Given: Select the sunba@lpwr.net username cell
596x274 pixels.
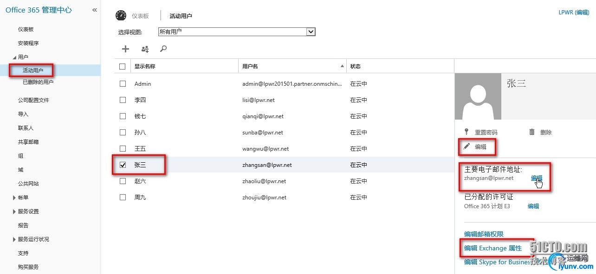Looking at the screenshot, I should [263, 133].
